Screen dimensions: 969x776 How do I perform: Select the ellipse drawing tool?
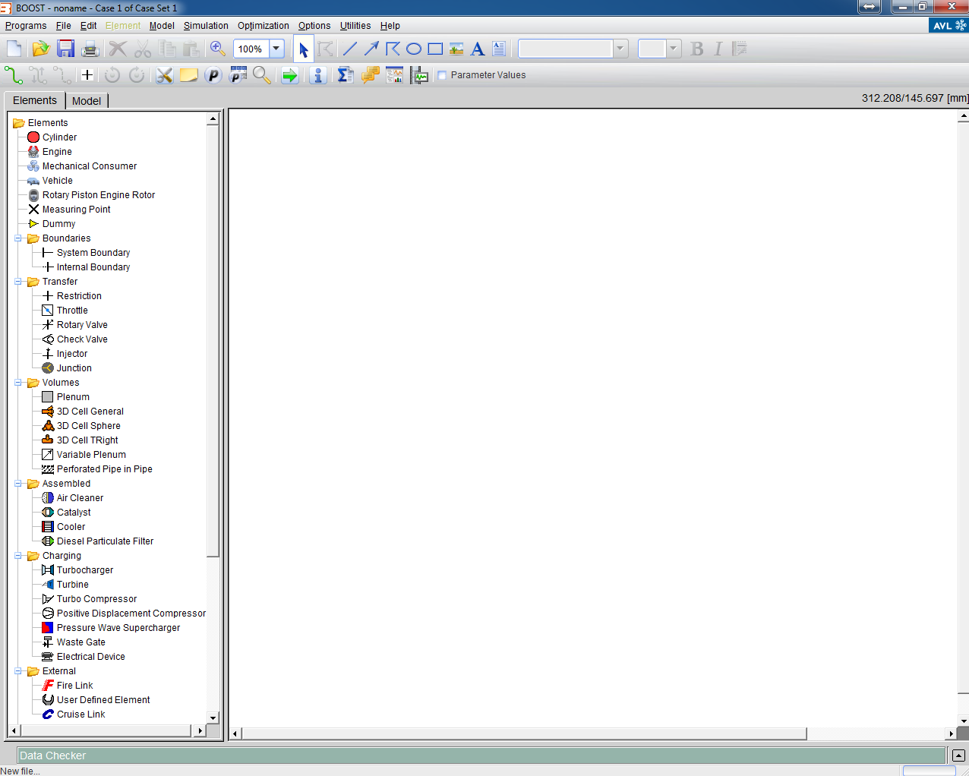coord(414,49)
